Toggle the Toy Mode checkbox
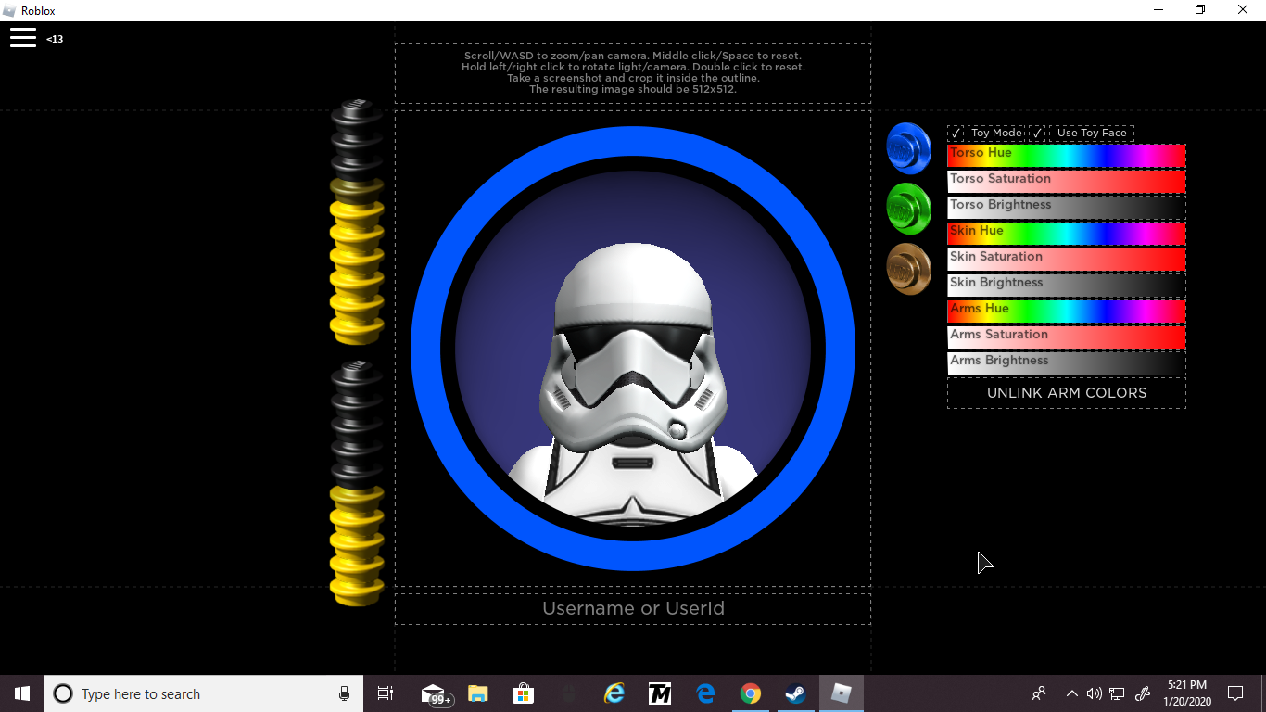Image resolution: width=1266 pixels, height=712 pixels. point(956,133)
